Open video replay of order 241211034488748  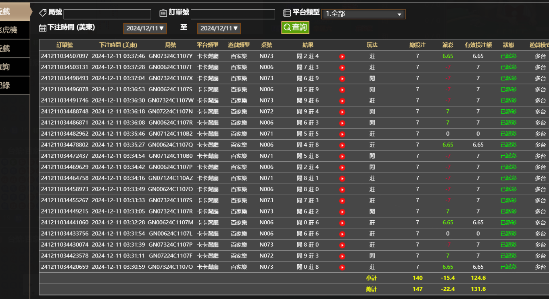tap(342, 112)
